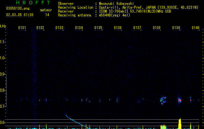Screen dimensions: 204x129
Task: Click the 0.6 kHz axis label
Action: 3,123
